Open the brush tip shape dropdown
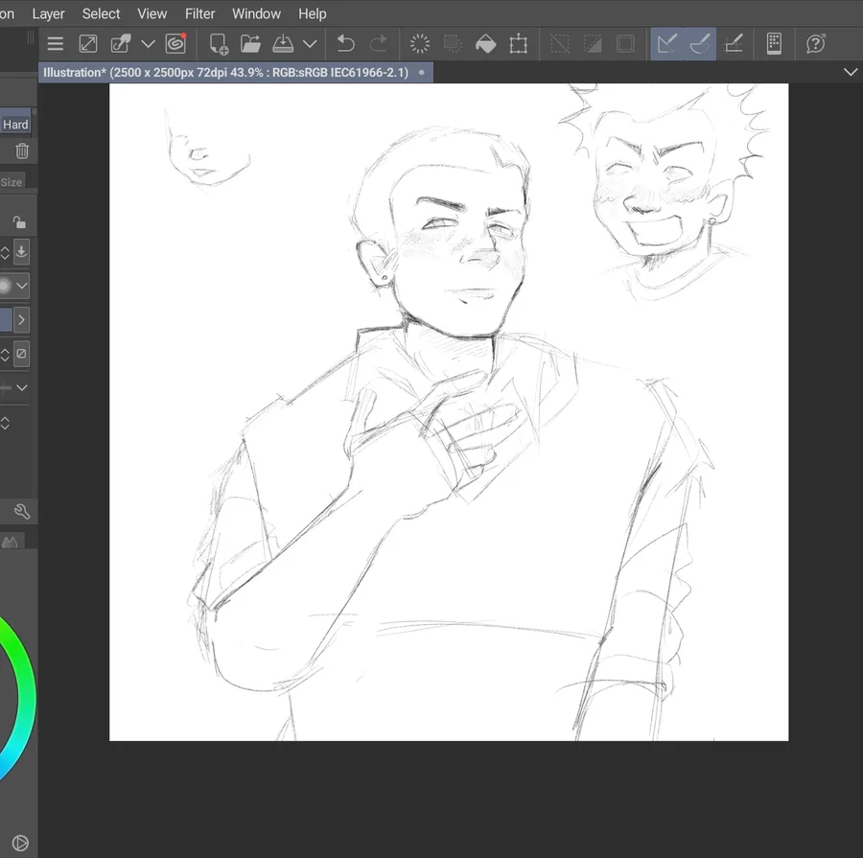This screenshot has height=858, width=863. [21, 286]
